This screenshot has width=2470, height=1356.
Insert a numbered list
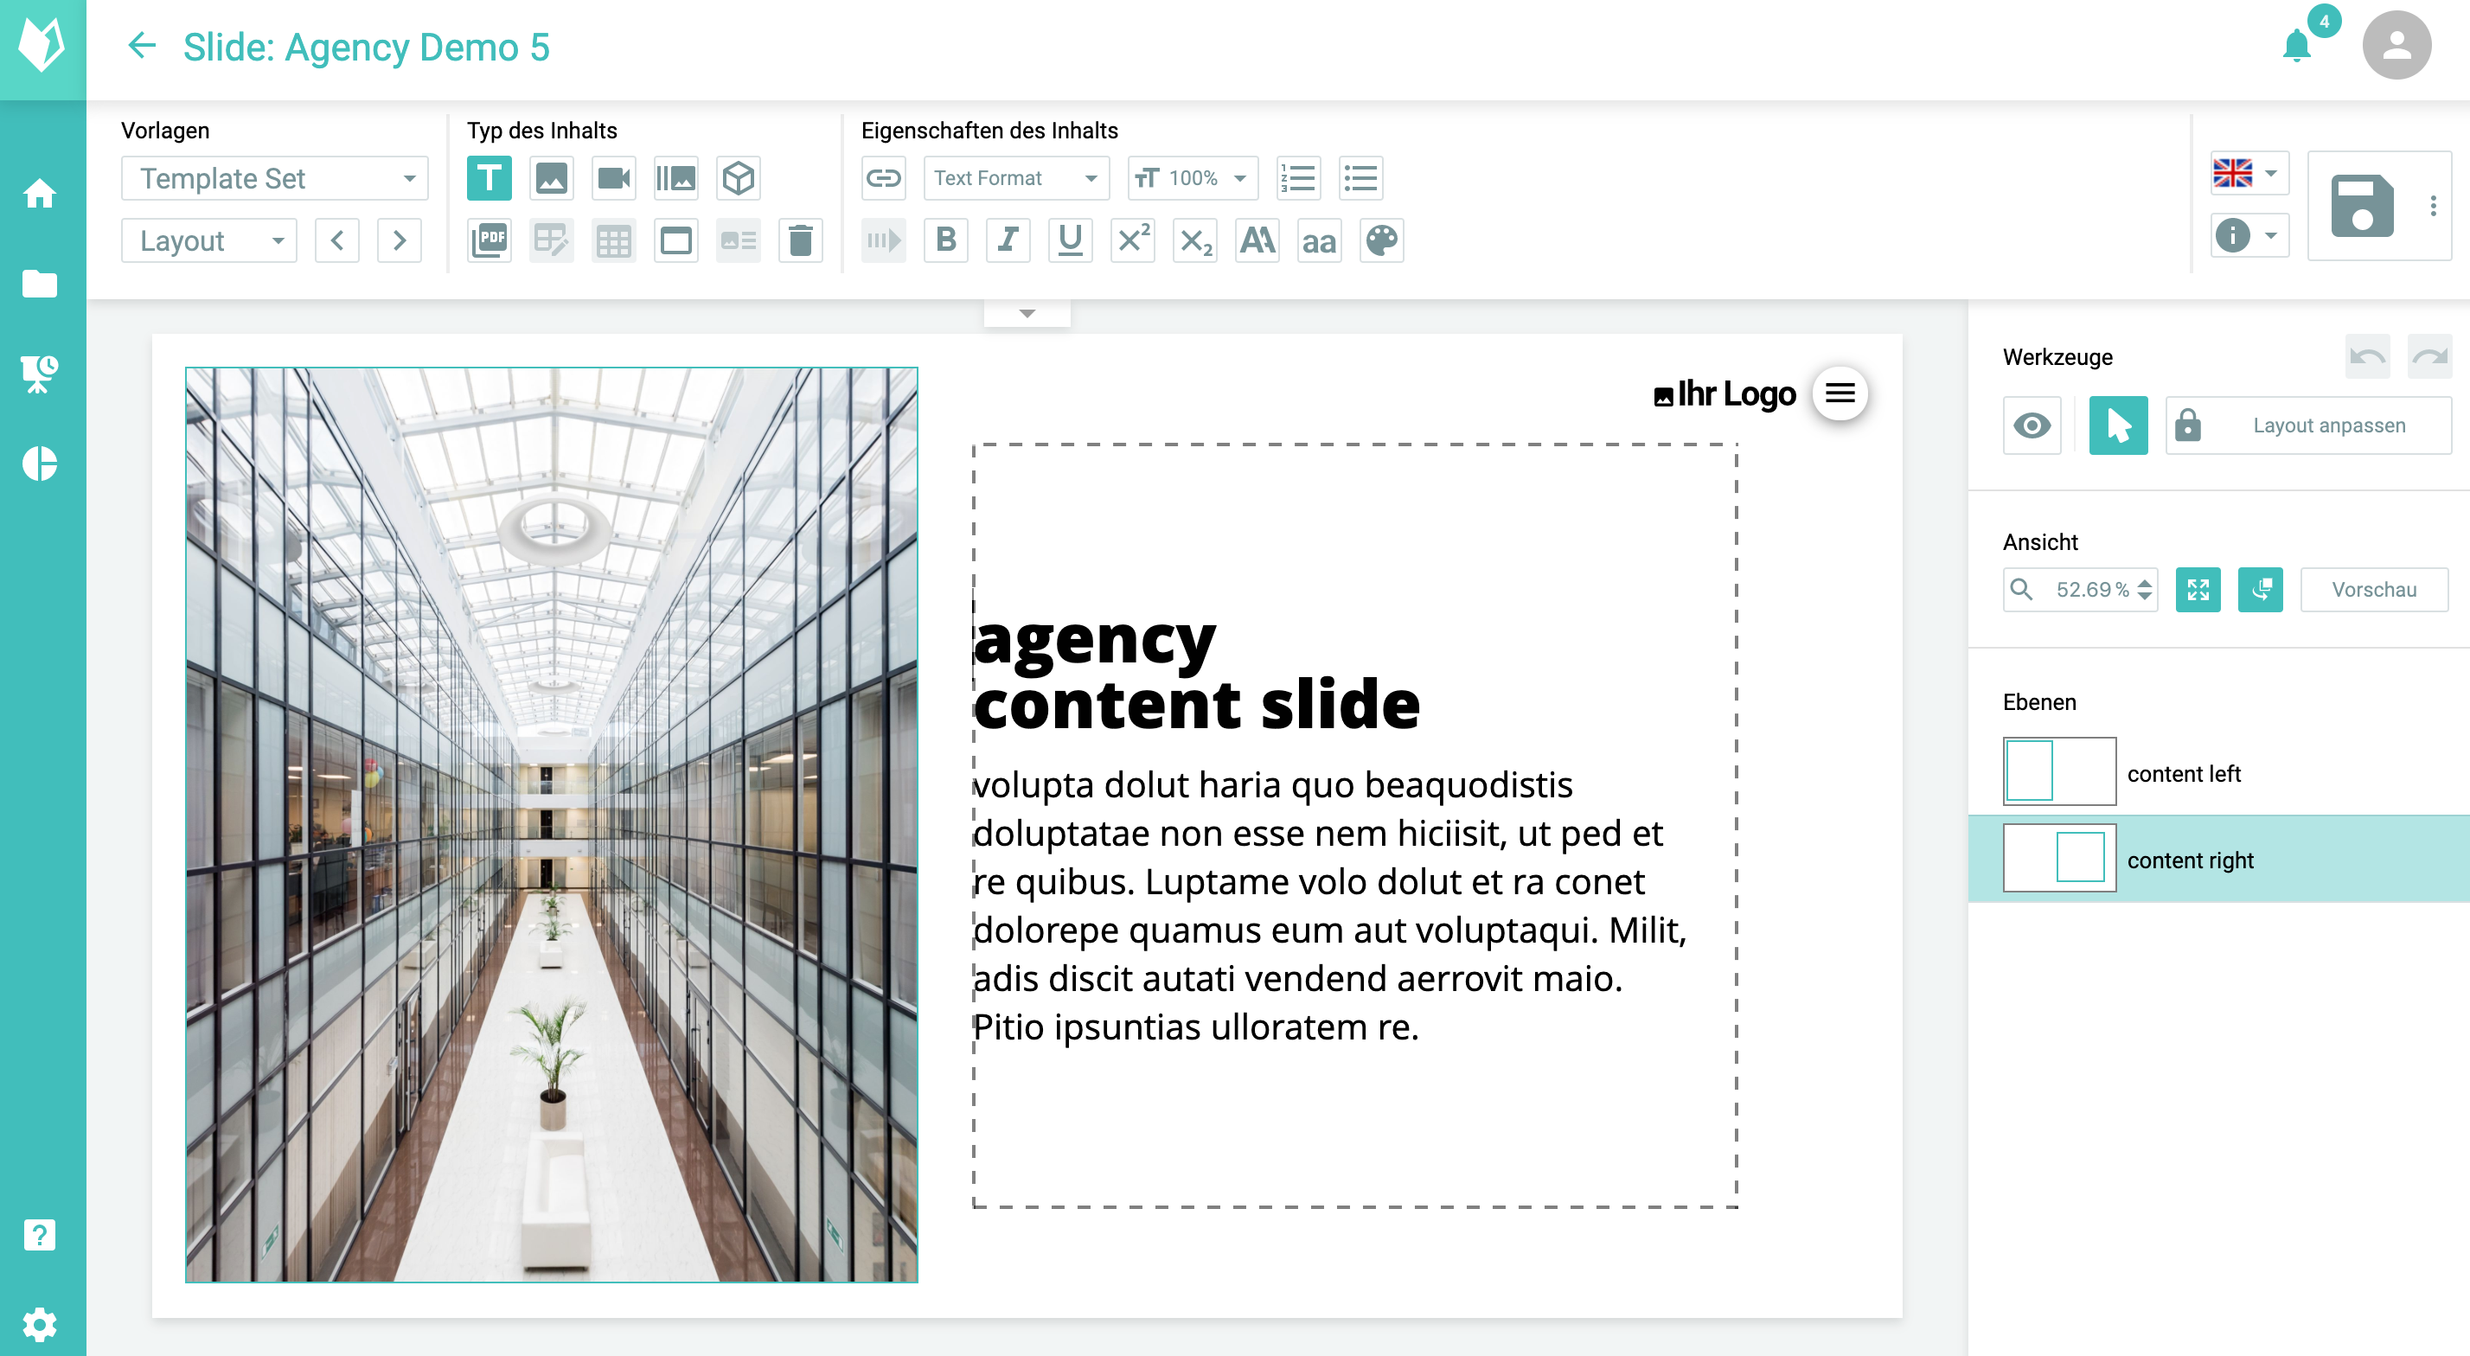1298,178
